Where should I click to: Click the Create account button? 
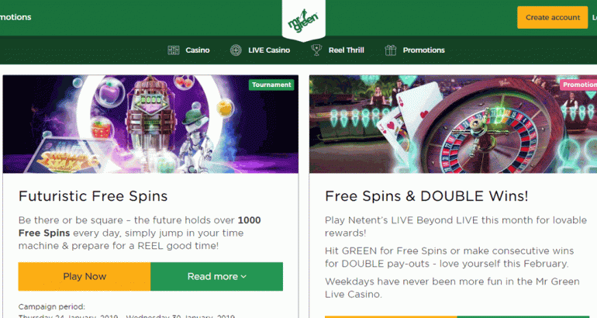pos(553,18)
